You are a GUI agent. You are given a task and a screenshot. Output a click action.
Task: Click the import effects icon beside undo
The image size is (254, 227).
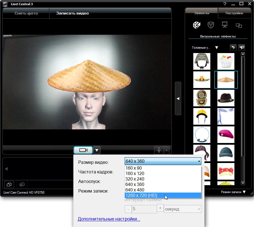pos(242,48)
